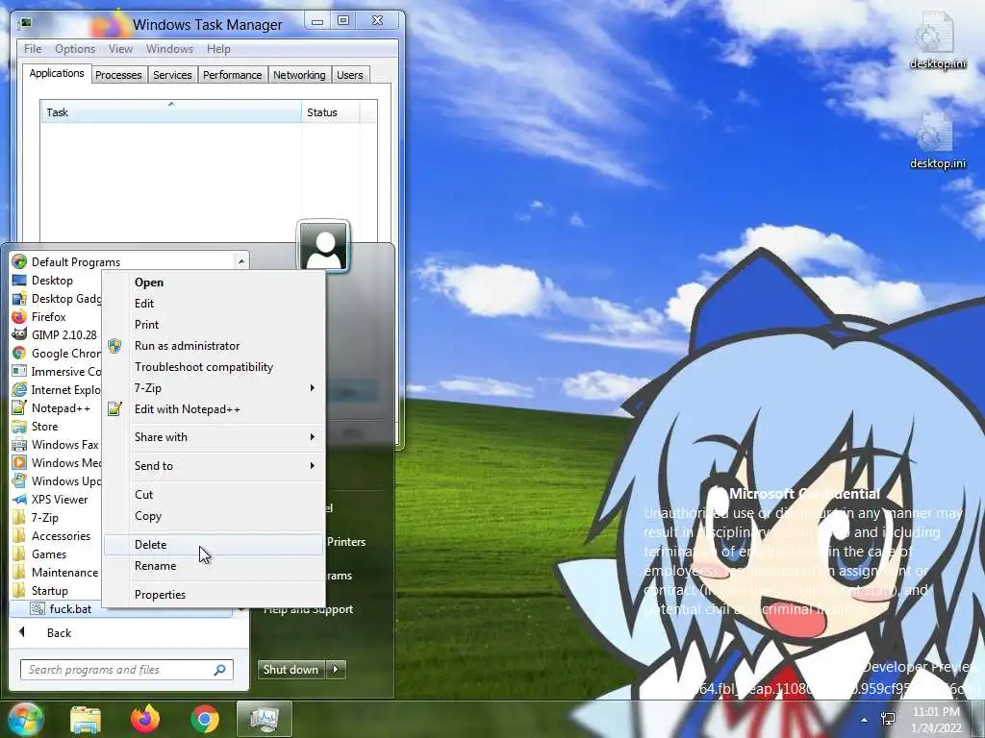Switch to Performance tab in Task Manager
The width and height of the screenshot is (985, 738).
click(x=233, y=75)
